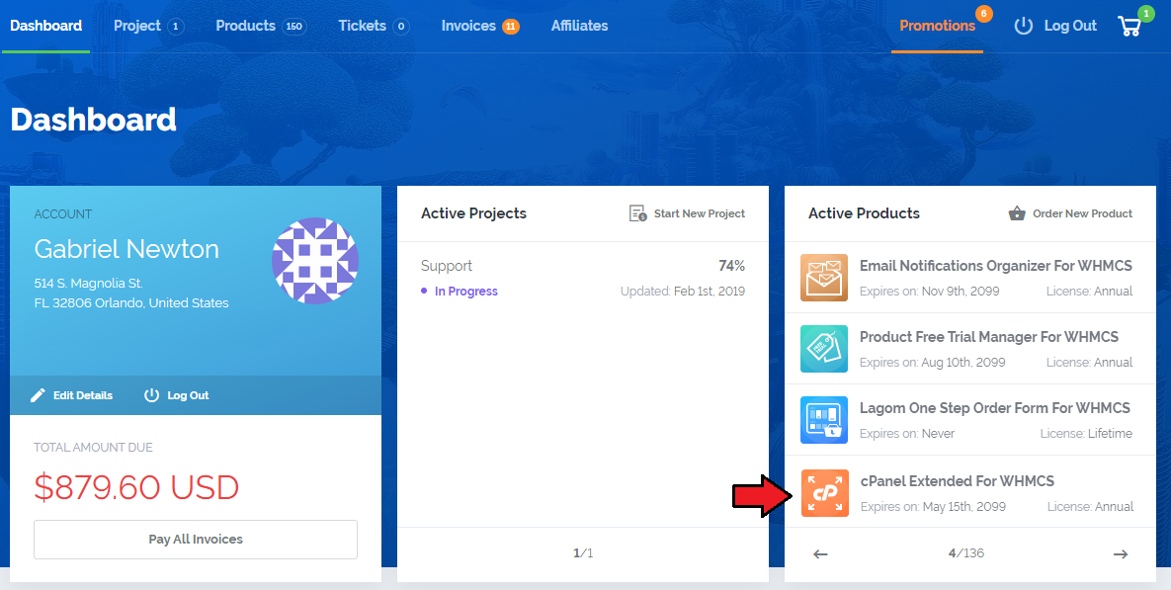
Task: Click the 4/136 products page indicator
Action: click(966, 553)
